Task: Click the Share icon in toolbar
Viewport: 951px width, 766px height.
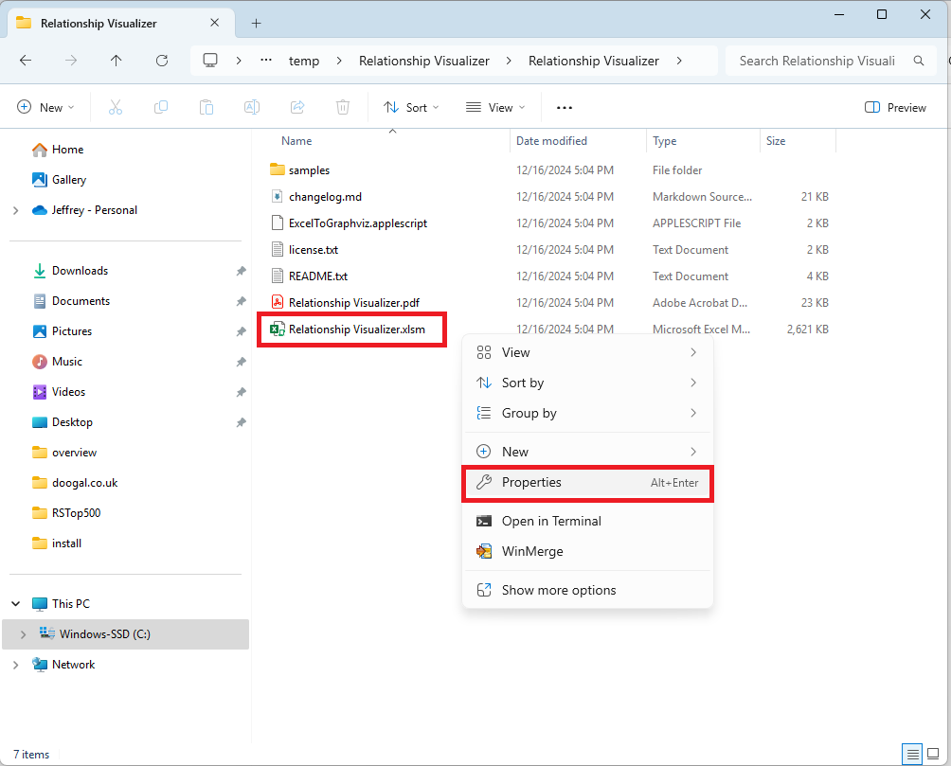Action: click(x=297, y=108)
